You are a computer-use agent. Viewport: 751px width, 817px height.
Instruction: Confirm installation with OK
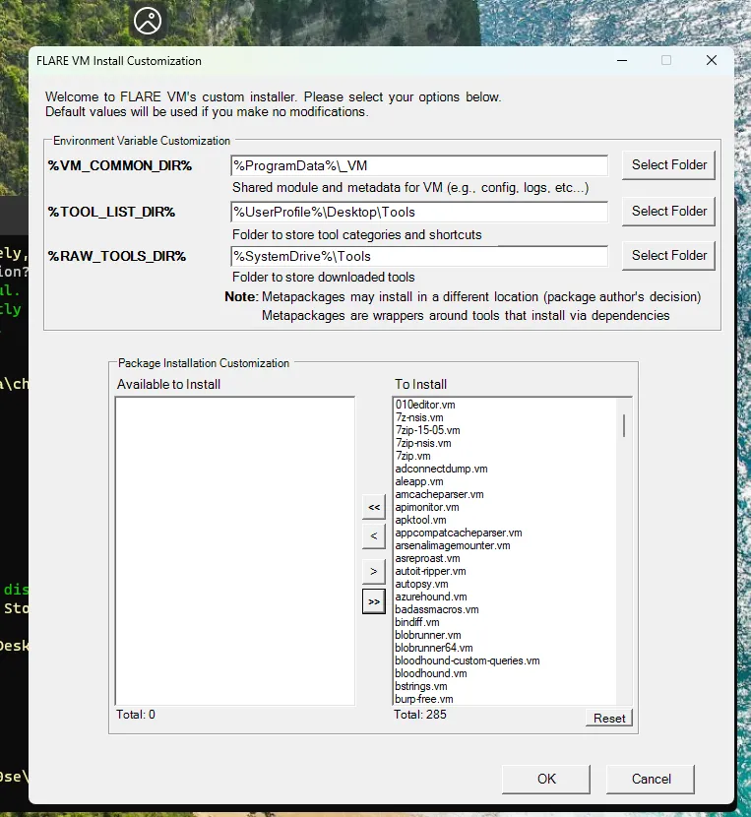pyautogui.click(x=546, y=779)
